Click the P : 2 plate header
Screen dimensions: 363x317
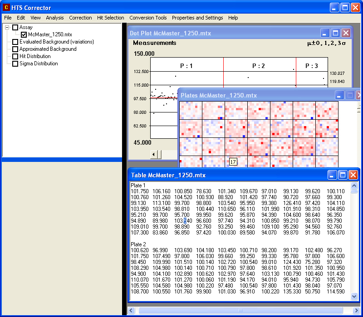coord(258,66)
